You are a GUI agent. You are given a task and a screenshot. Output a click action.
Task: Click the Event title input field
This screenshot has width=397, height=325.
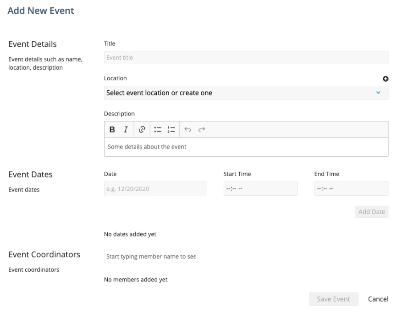246,58
